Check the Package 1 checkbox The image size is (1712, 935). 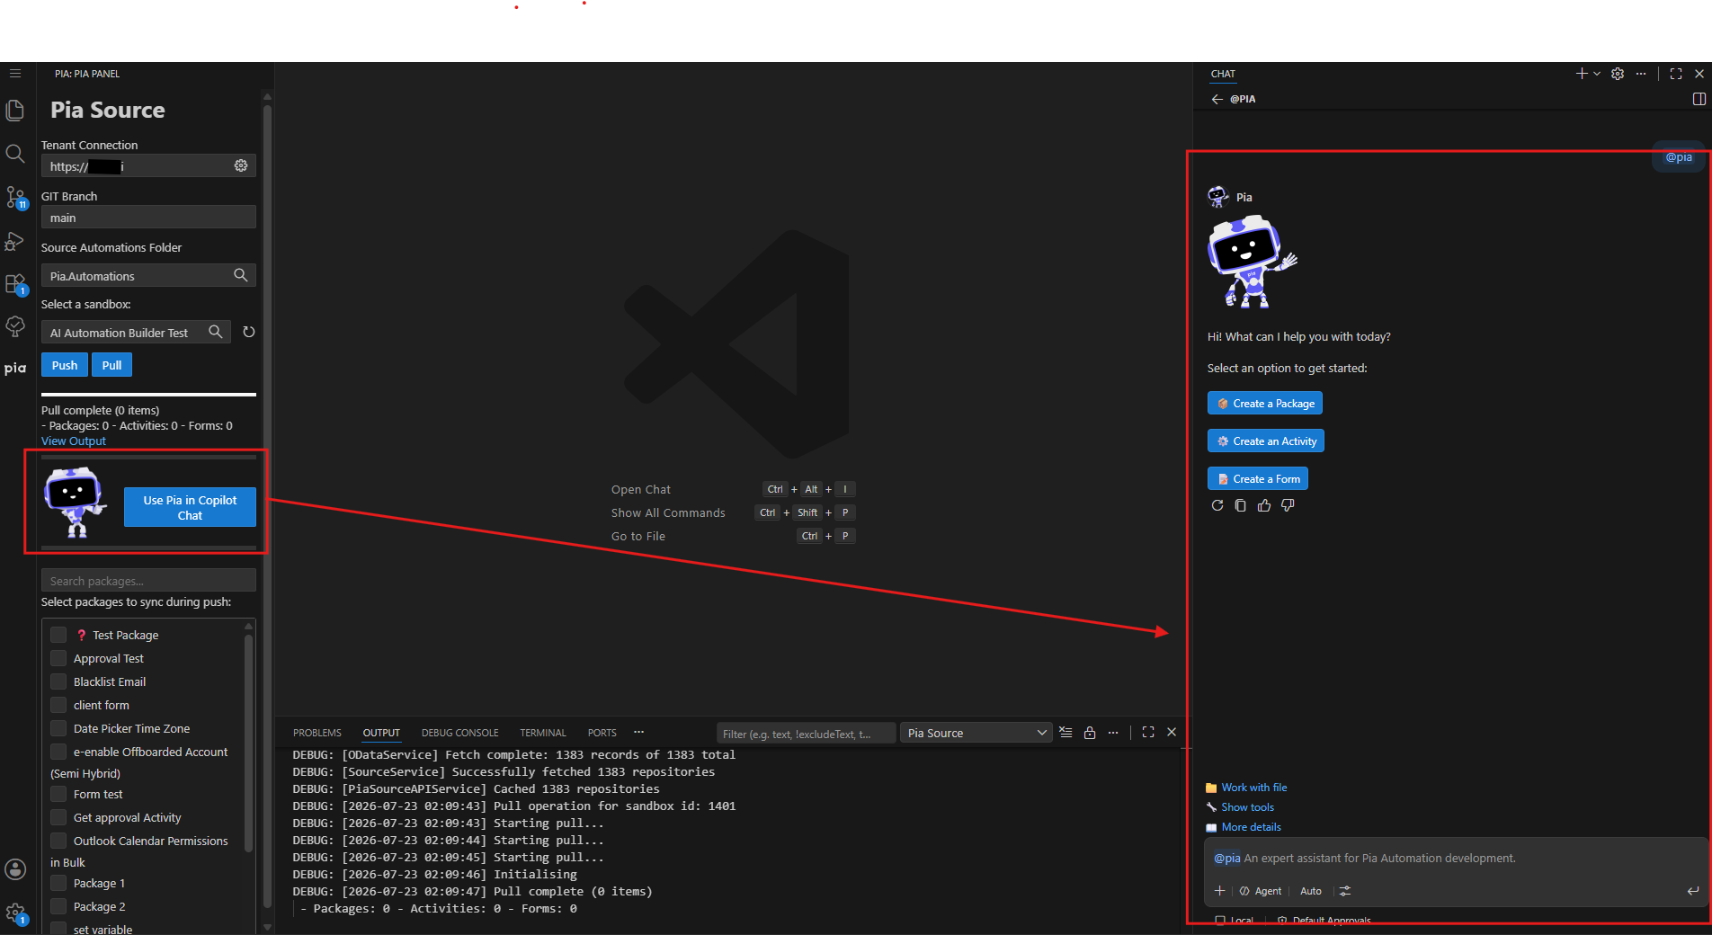point(58,883)
